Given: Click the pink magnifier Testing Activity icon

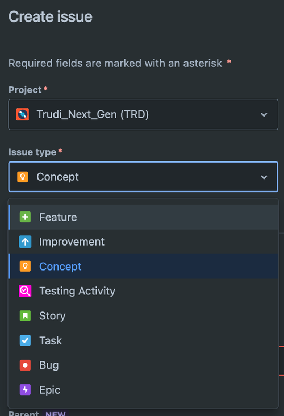Looking at the screenshot, I should pos(25,291).
